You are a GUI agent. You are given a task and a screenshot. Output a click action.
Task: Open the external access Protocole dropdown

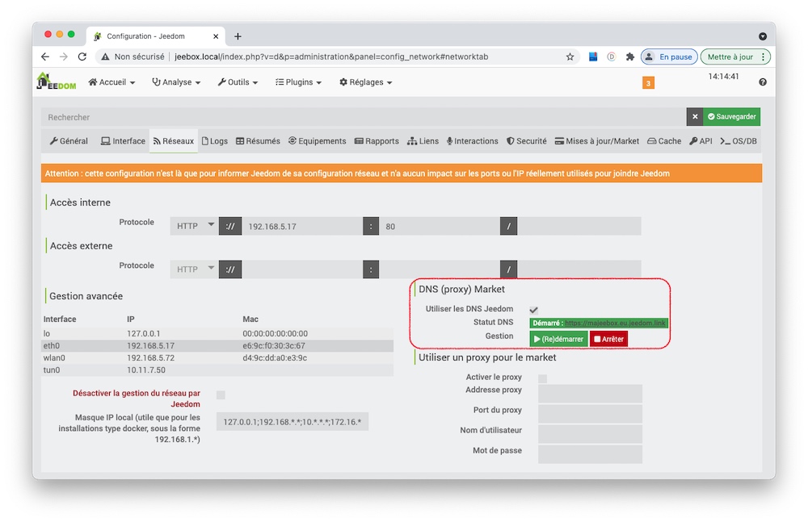tap(193, 269)
